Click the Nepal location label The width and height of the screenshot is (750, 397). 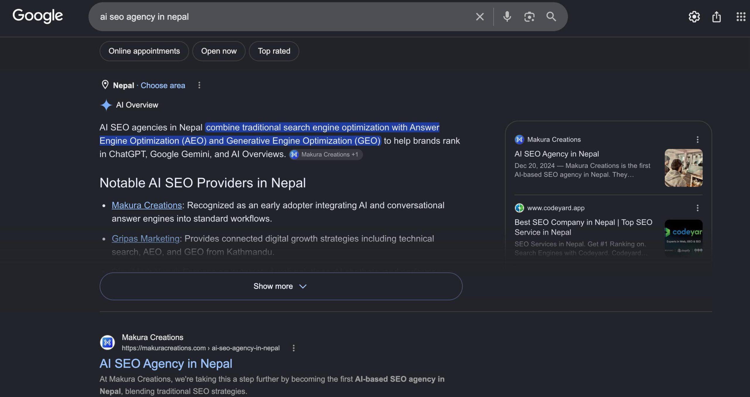pyautogui.click(x=123, y=85)
